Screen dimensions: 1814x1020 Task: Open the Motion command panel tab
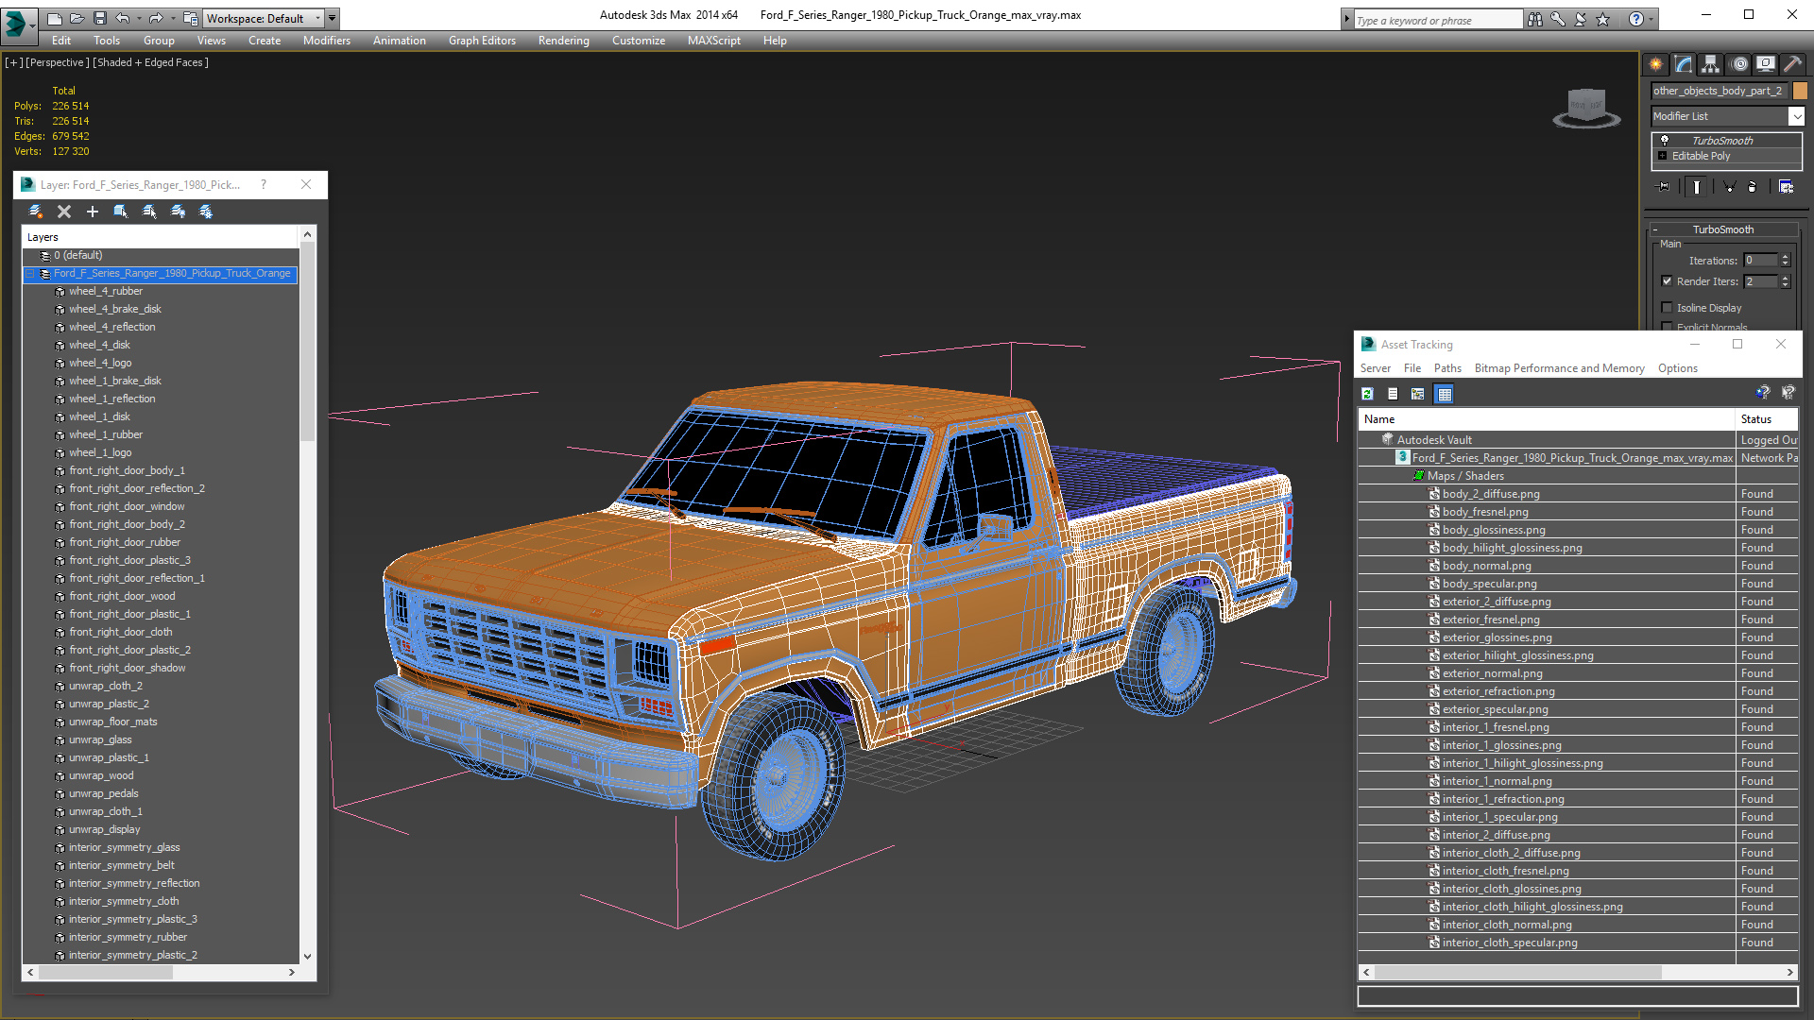1739,64
